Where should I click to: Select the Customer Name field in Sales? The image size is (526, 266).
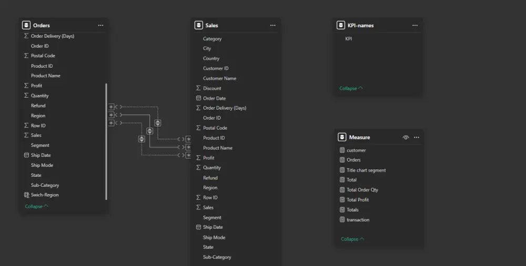[219, 78]
